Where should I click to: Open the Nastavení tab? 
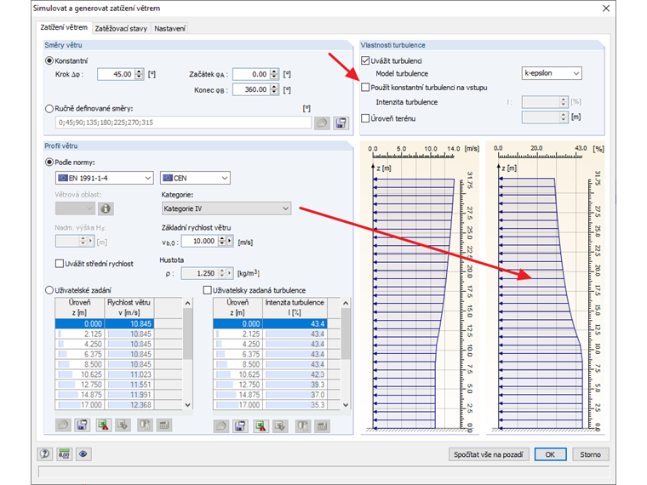click(169, 28)
